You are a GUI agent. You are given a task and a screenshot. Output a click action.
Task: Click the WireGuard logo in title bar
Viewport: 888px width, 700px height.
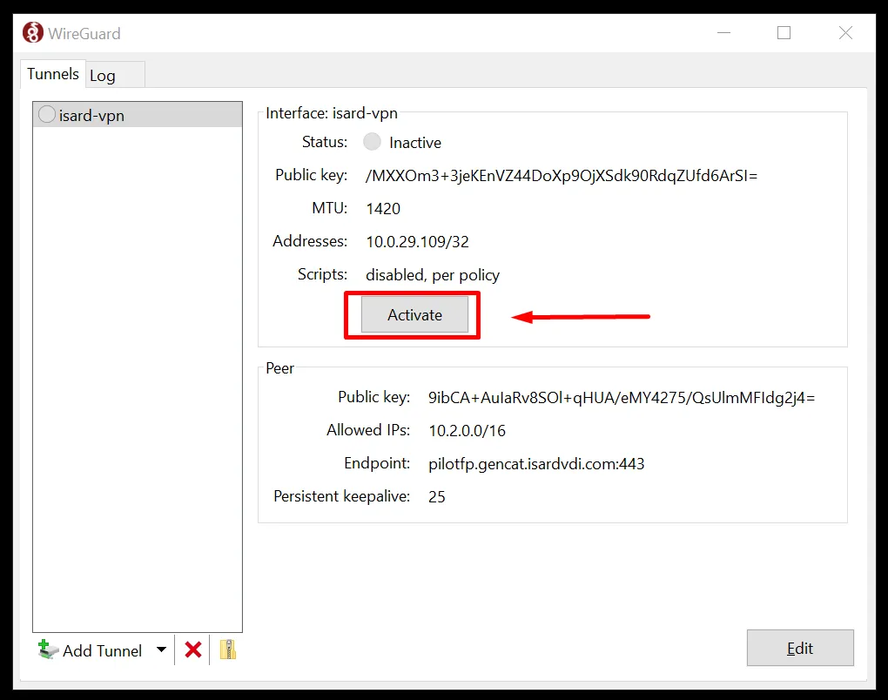(x=33, y=33)
